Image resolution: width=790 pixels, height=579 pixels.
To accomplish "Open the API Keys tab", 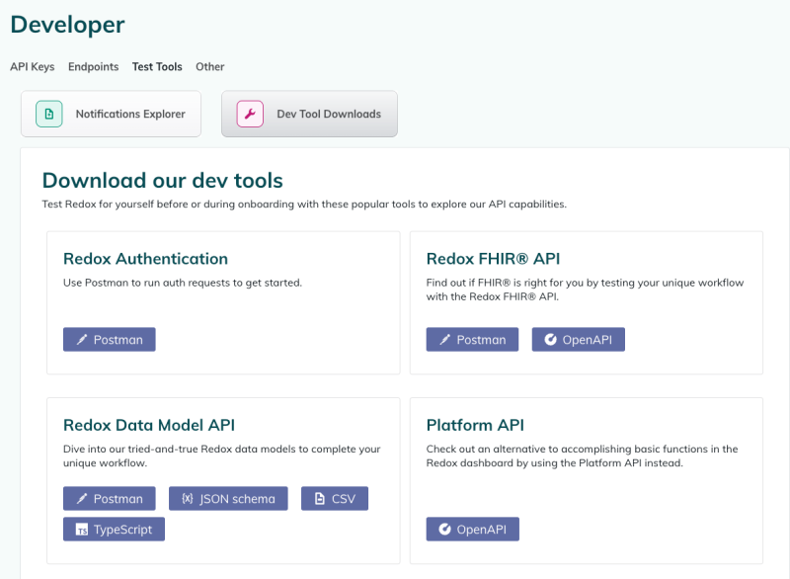I will point(33,66).
